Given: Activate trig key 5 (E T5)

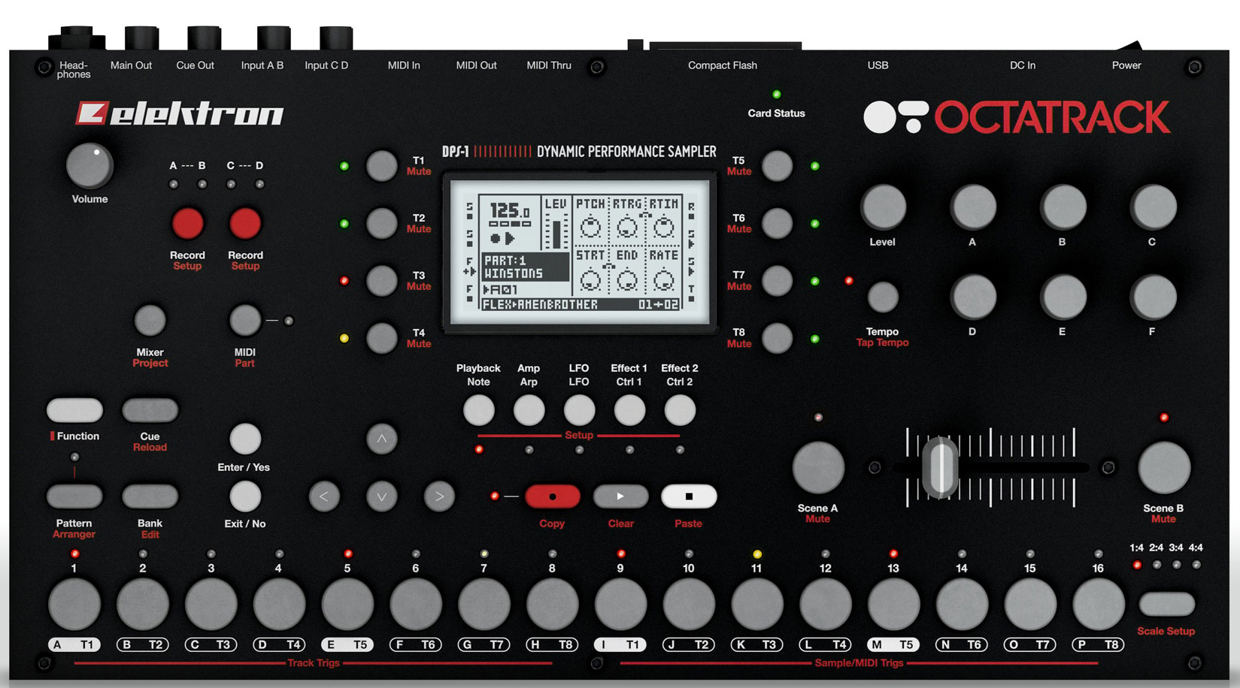Looking at the screenshot, I should [347, 604].
